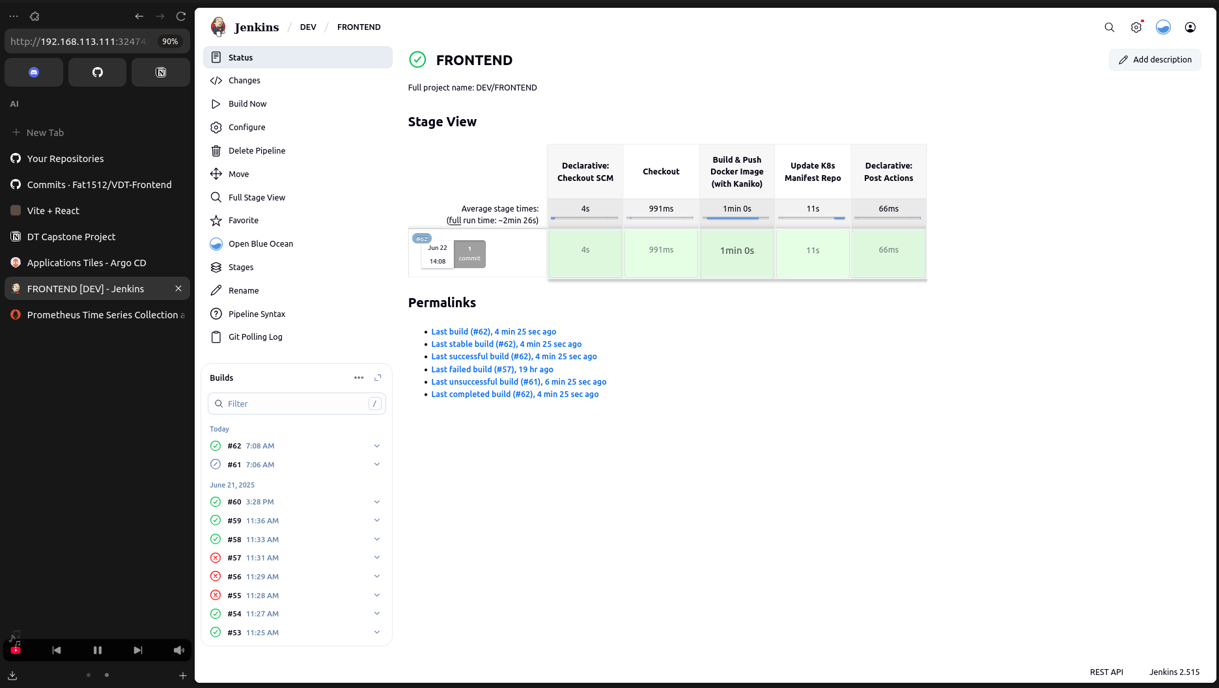Screen dimensions: 1219x688
Task: Click the 1 commit box in Stage View
Action: 469,254
